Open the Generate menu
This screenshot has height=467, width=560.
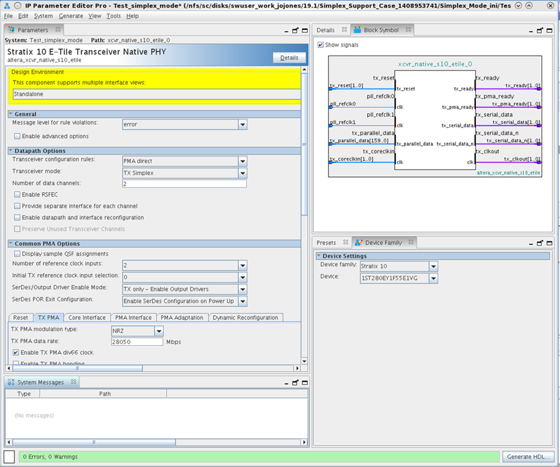coord(70,16)
